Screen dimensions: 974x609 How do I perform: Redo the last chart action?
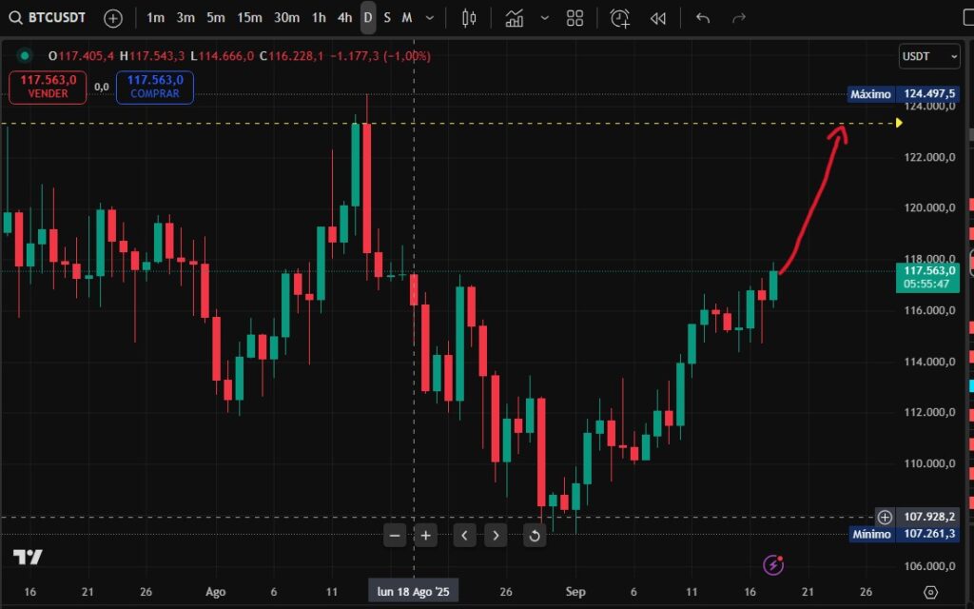(x=740, y=17)
